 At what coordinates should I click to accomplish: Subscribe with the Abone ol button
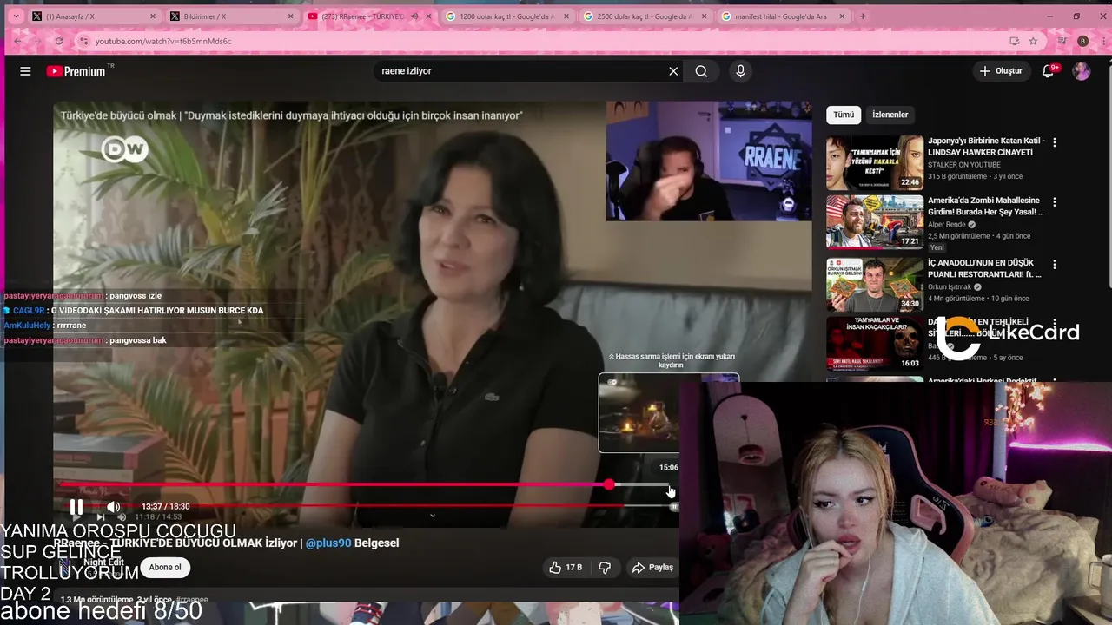[x=165, y=568]
